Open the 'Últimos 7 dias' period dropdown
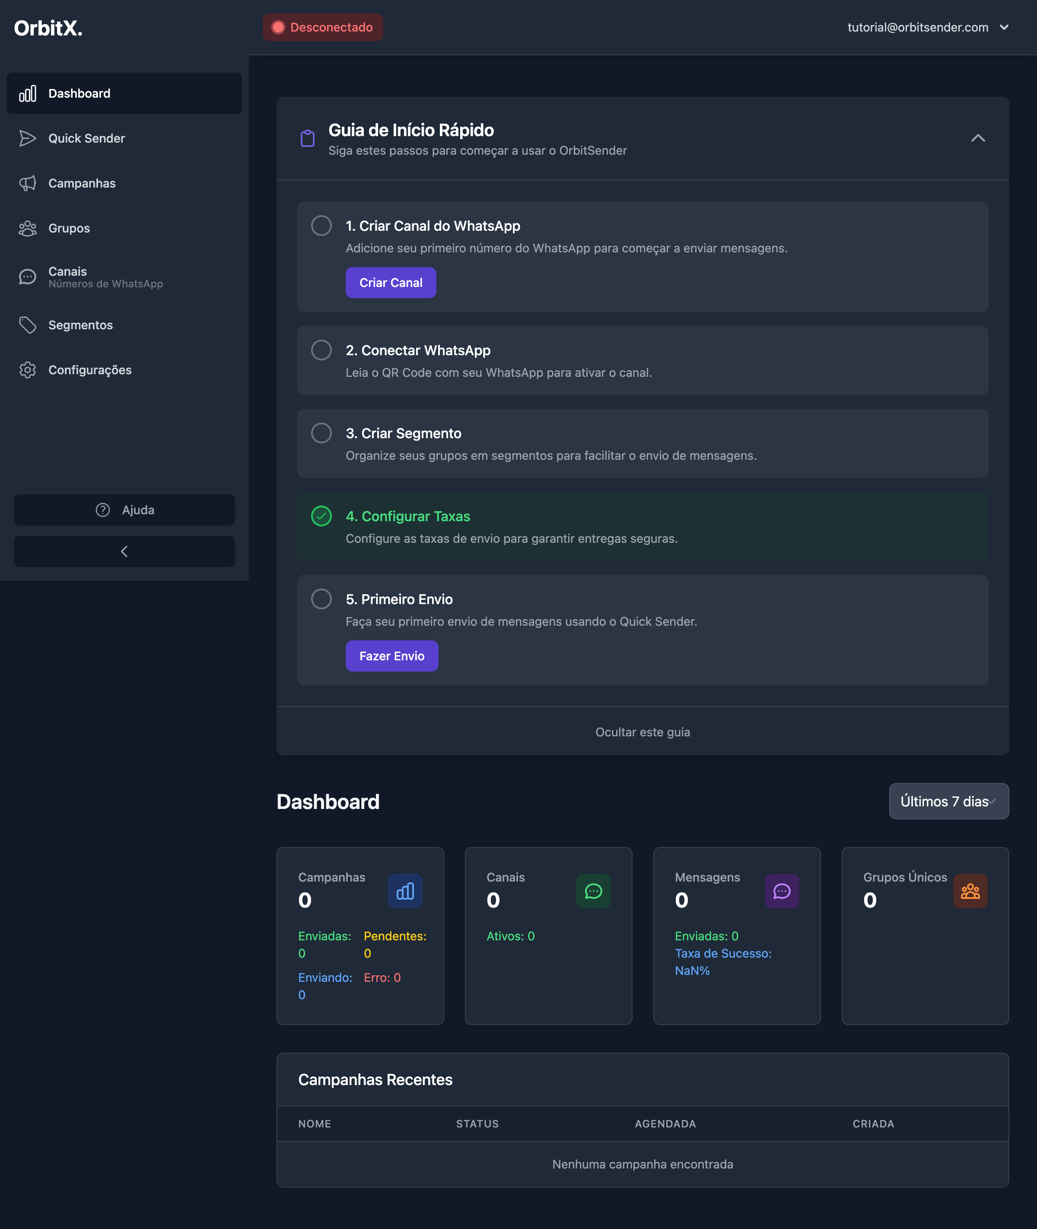 [x=948, y=801]
